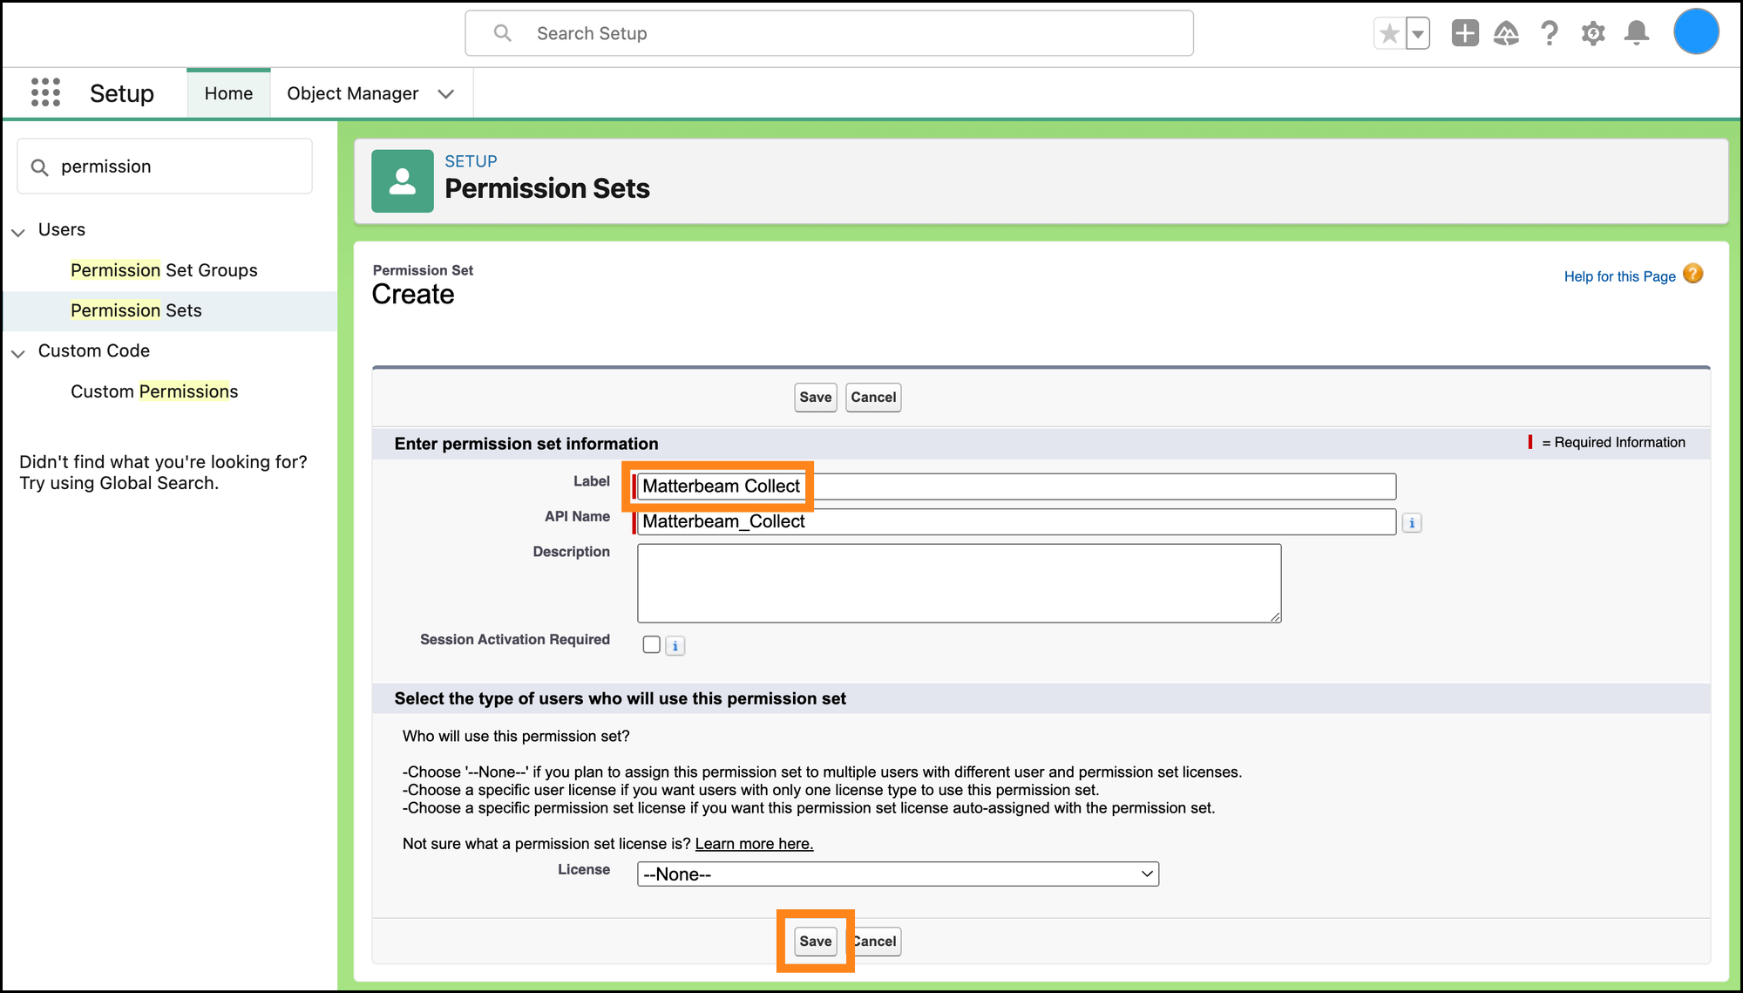Image resolution: width=1743 pixels, height=993 pixels.
Task: Click the bottom Save button
Action: [x=816, y=942]
